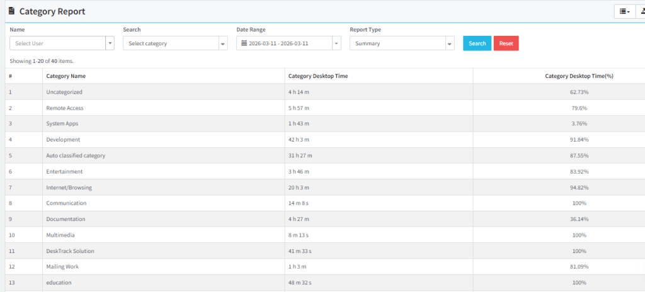Sort by the # column header
The height and width of the screenshot is (292, 645).
point(10,76)
